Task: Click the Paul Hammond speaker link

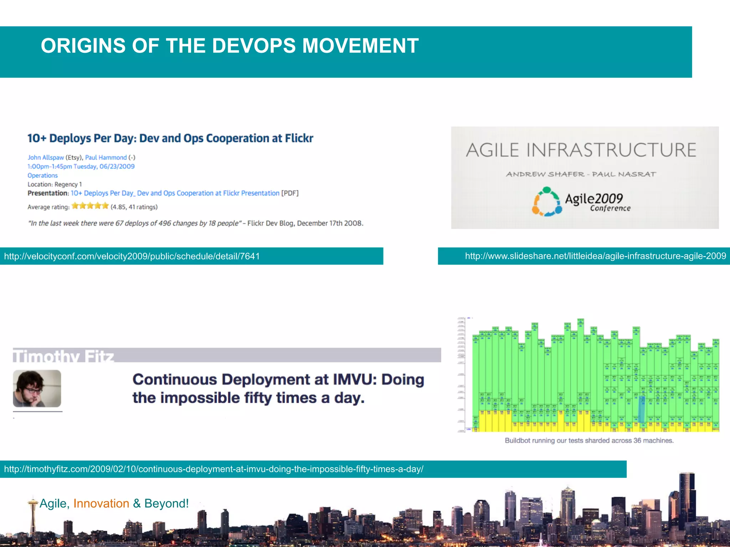Action: pyautogui.click(x=106, y=157)
